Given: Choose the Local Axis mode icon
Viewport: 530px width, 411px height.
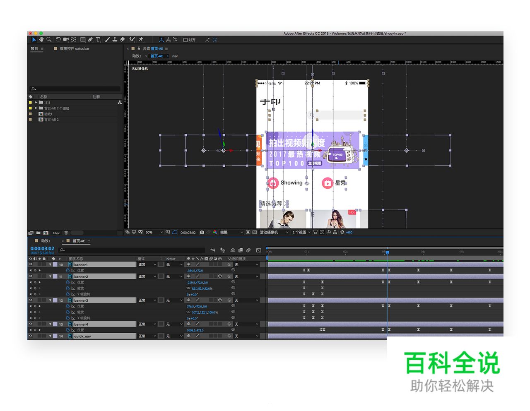Looking at the screenshot, I should [161, 40].
